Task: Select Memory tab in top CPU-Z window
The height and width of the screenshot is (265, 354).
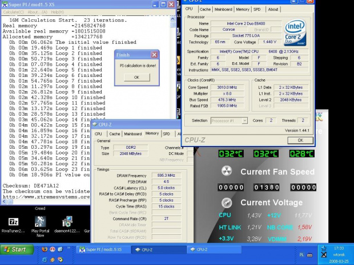Action: pyautogui.click(x=243, y=9)
